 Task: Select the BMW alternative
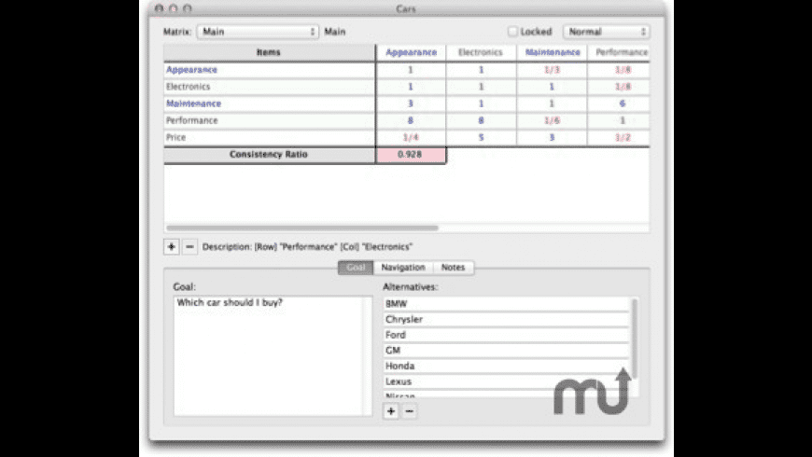pyautogui.click(x=506, y=304)
